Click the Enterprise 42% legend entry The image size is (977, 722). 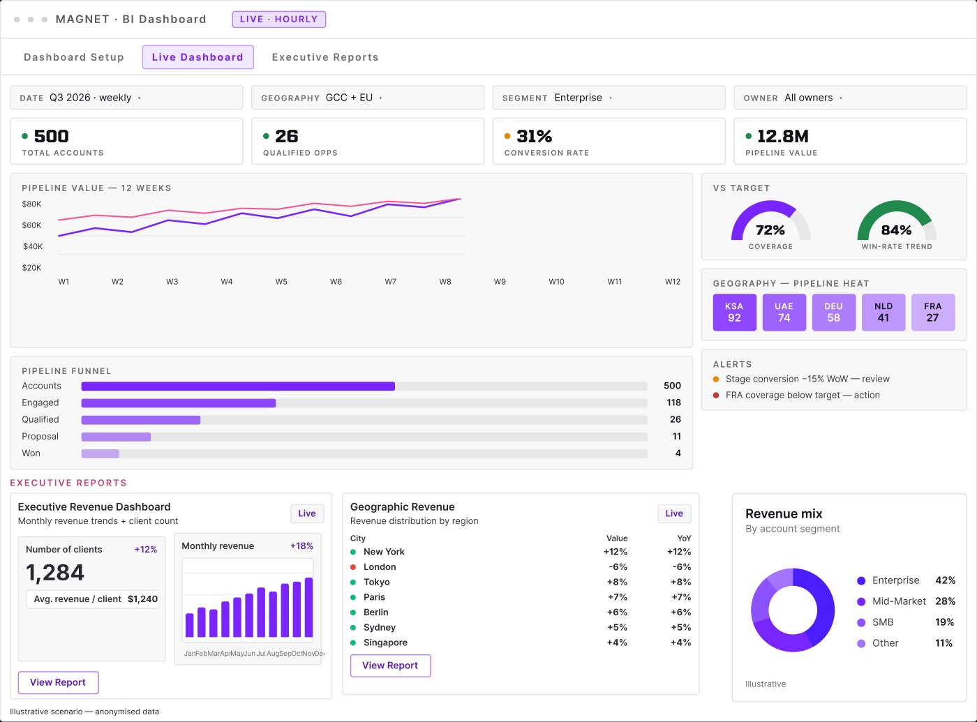coord(906,580)
